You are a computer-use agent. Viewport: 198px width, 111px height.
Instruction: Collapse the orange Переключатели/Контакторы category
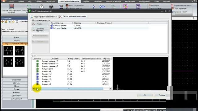click(15, 44)
